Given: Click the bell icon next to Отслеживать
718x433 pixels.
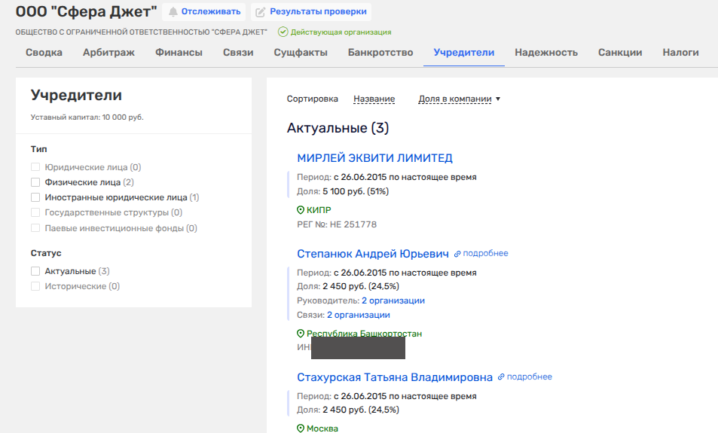Looking at the screenshot, I should [173, 12].
